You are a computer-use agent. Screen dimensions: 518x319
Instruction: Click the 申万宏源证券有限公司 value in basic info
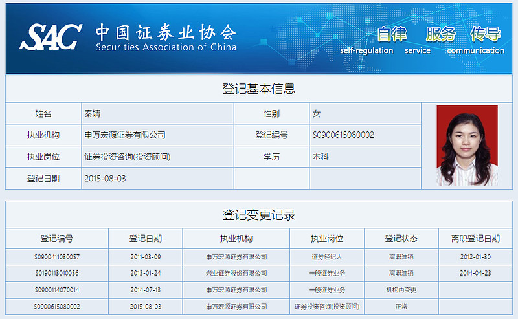[x=125, y=135]
